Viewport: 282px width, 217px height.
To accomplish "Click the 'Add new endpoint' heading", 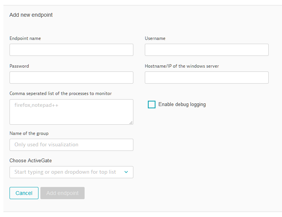I will click(x=31, y=15).
